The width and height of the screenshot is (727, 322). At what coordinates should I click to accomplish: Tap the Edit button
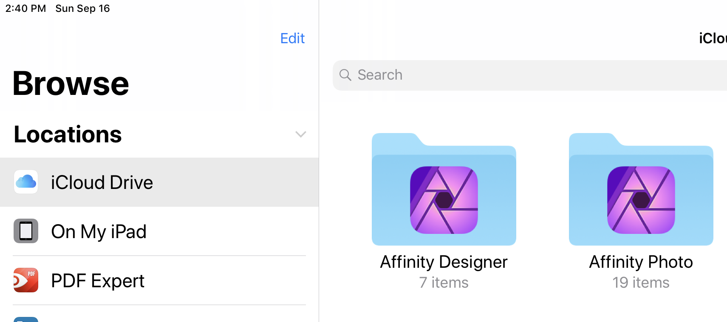click(292, 38)
